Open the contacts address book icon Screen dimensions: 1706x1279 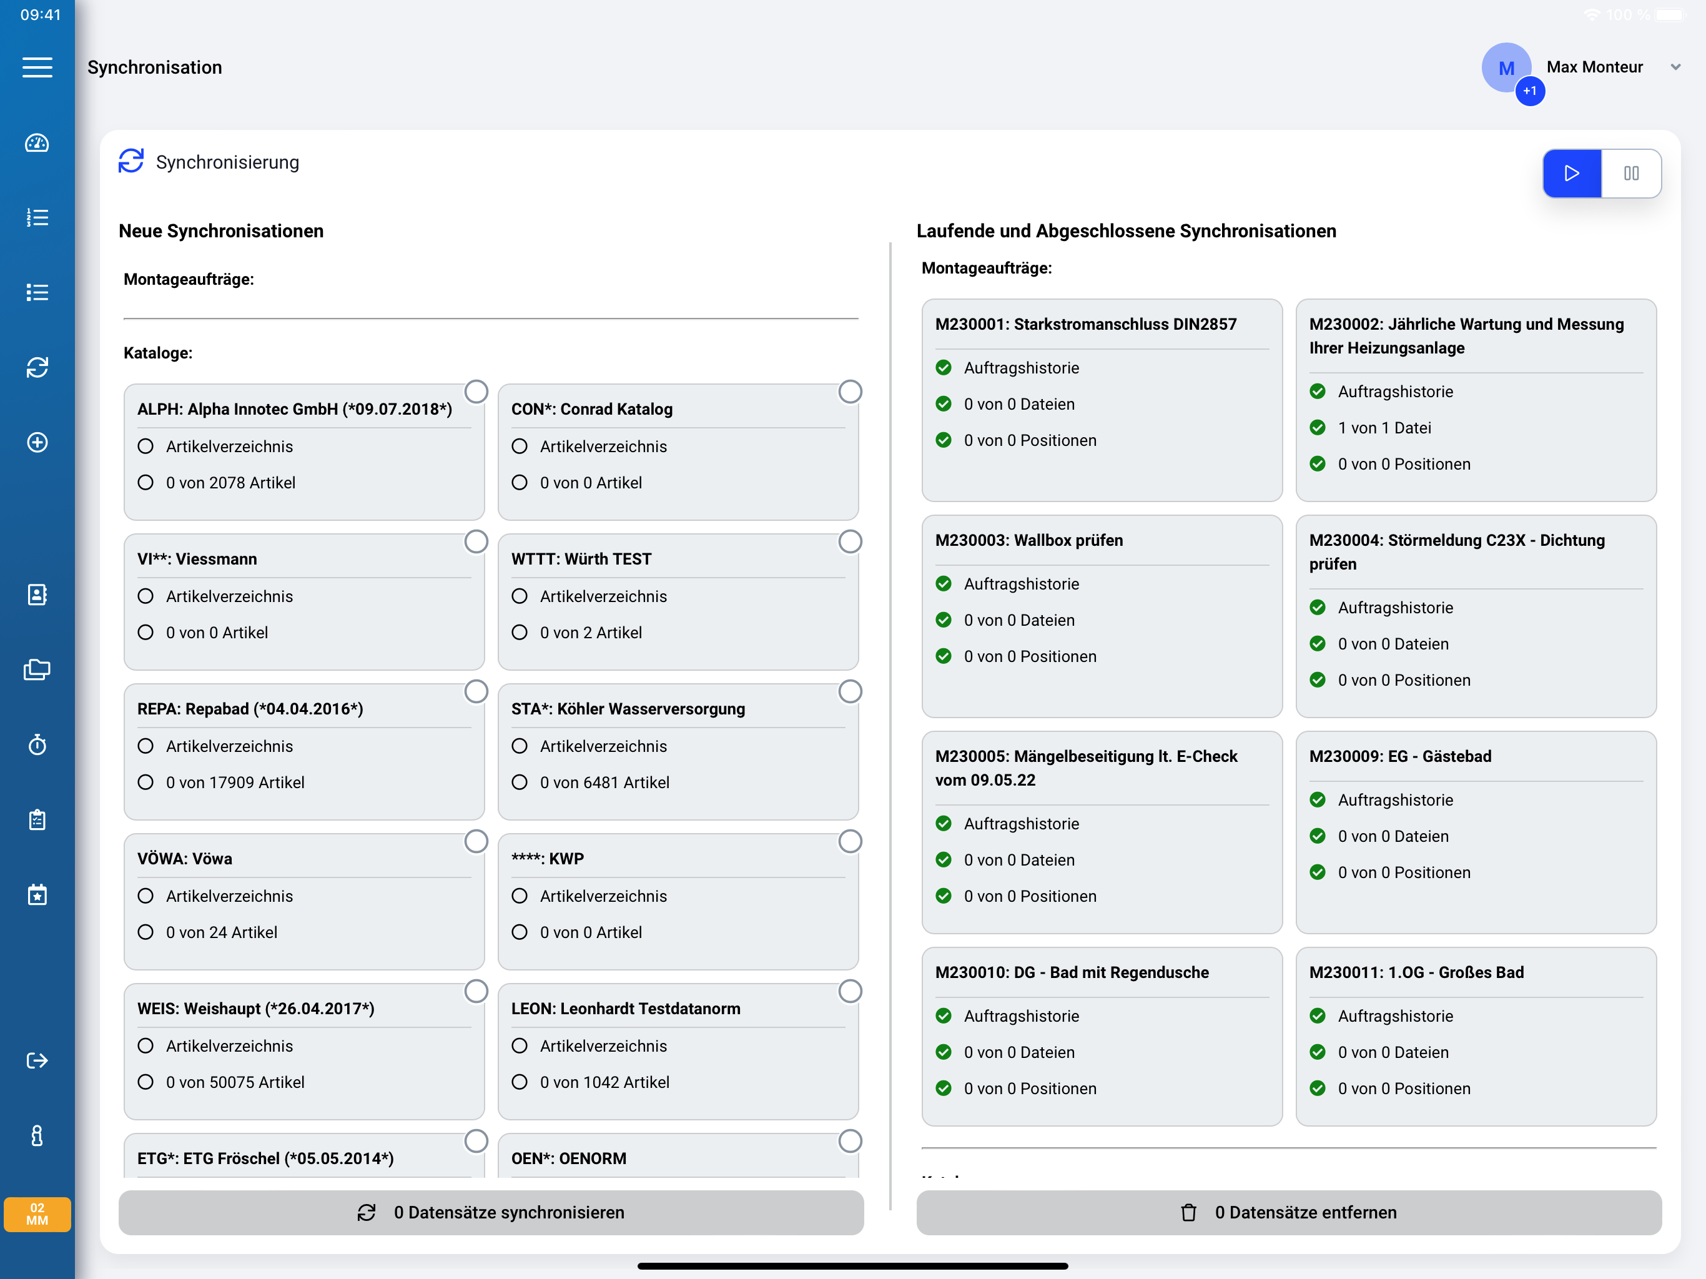(x=37, y=594)
